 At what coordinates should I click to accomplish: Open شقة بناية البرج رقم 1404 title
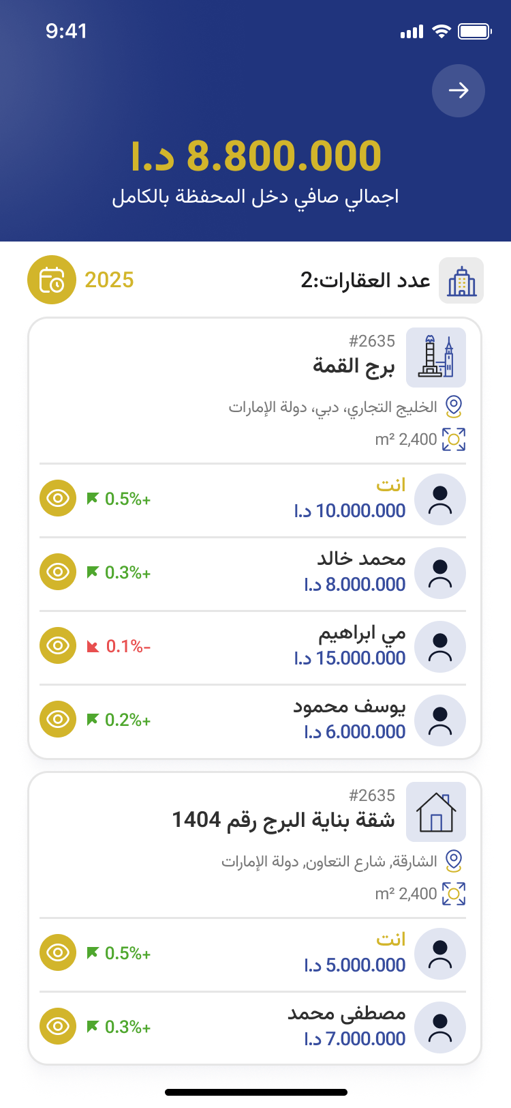283,819
